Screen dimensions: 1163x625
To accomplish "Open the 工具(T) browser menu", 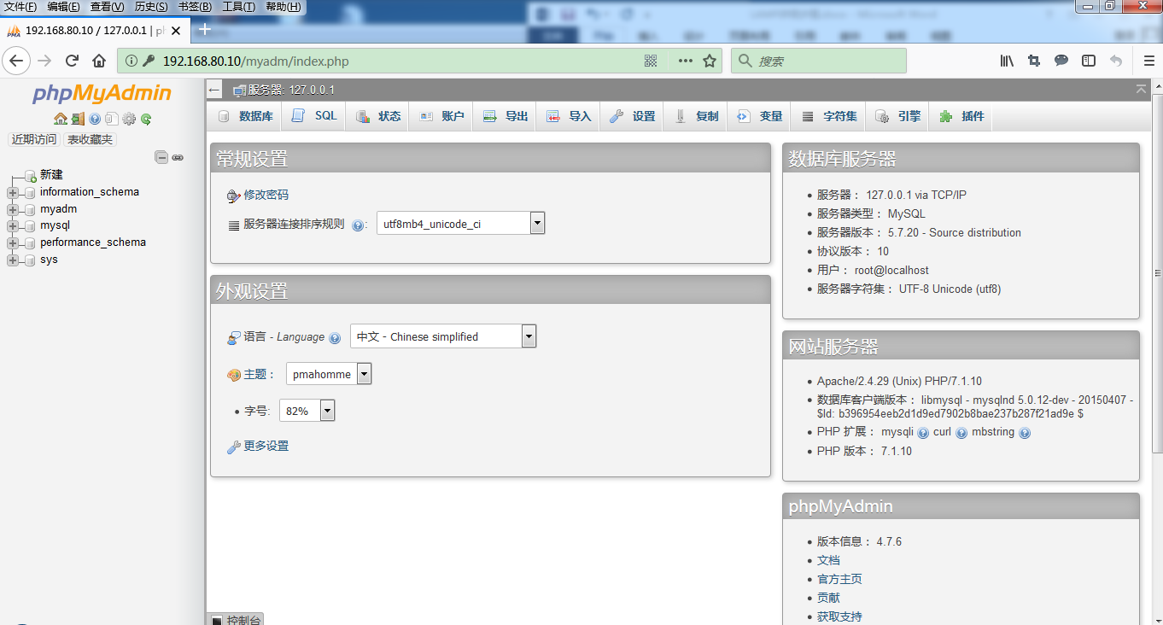I will click(x=238, y=7).
